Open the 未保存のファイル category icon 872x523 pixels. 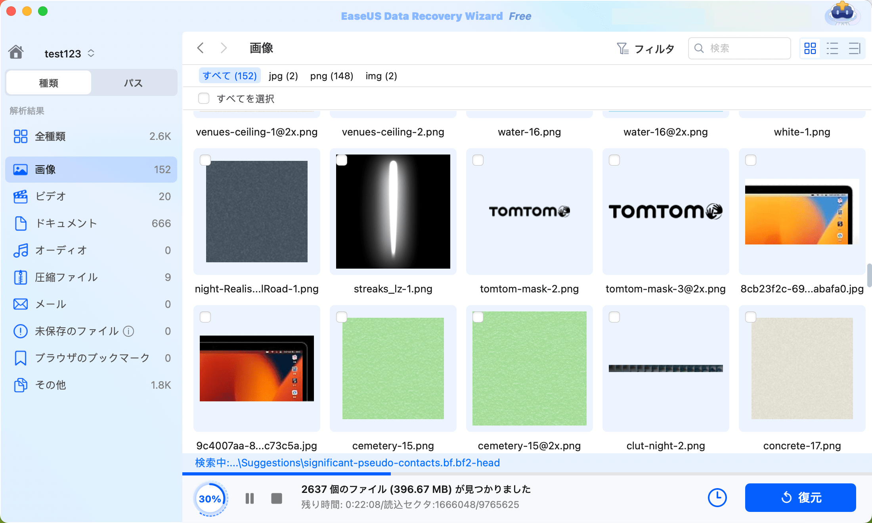coord(20,331)
